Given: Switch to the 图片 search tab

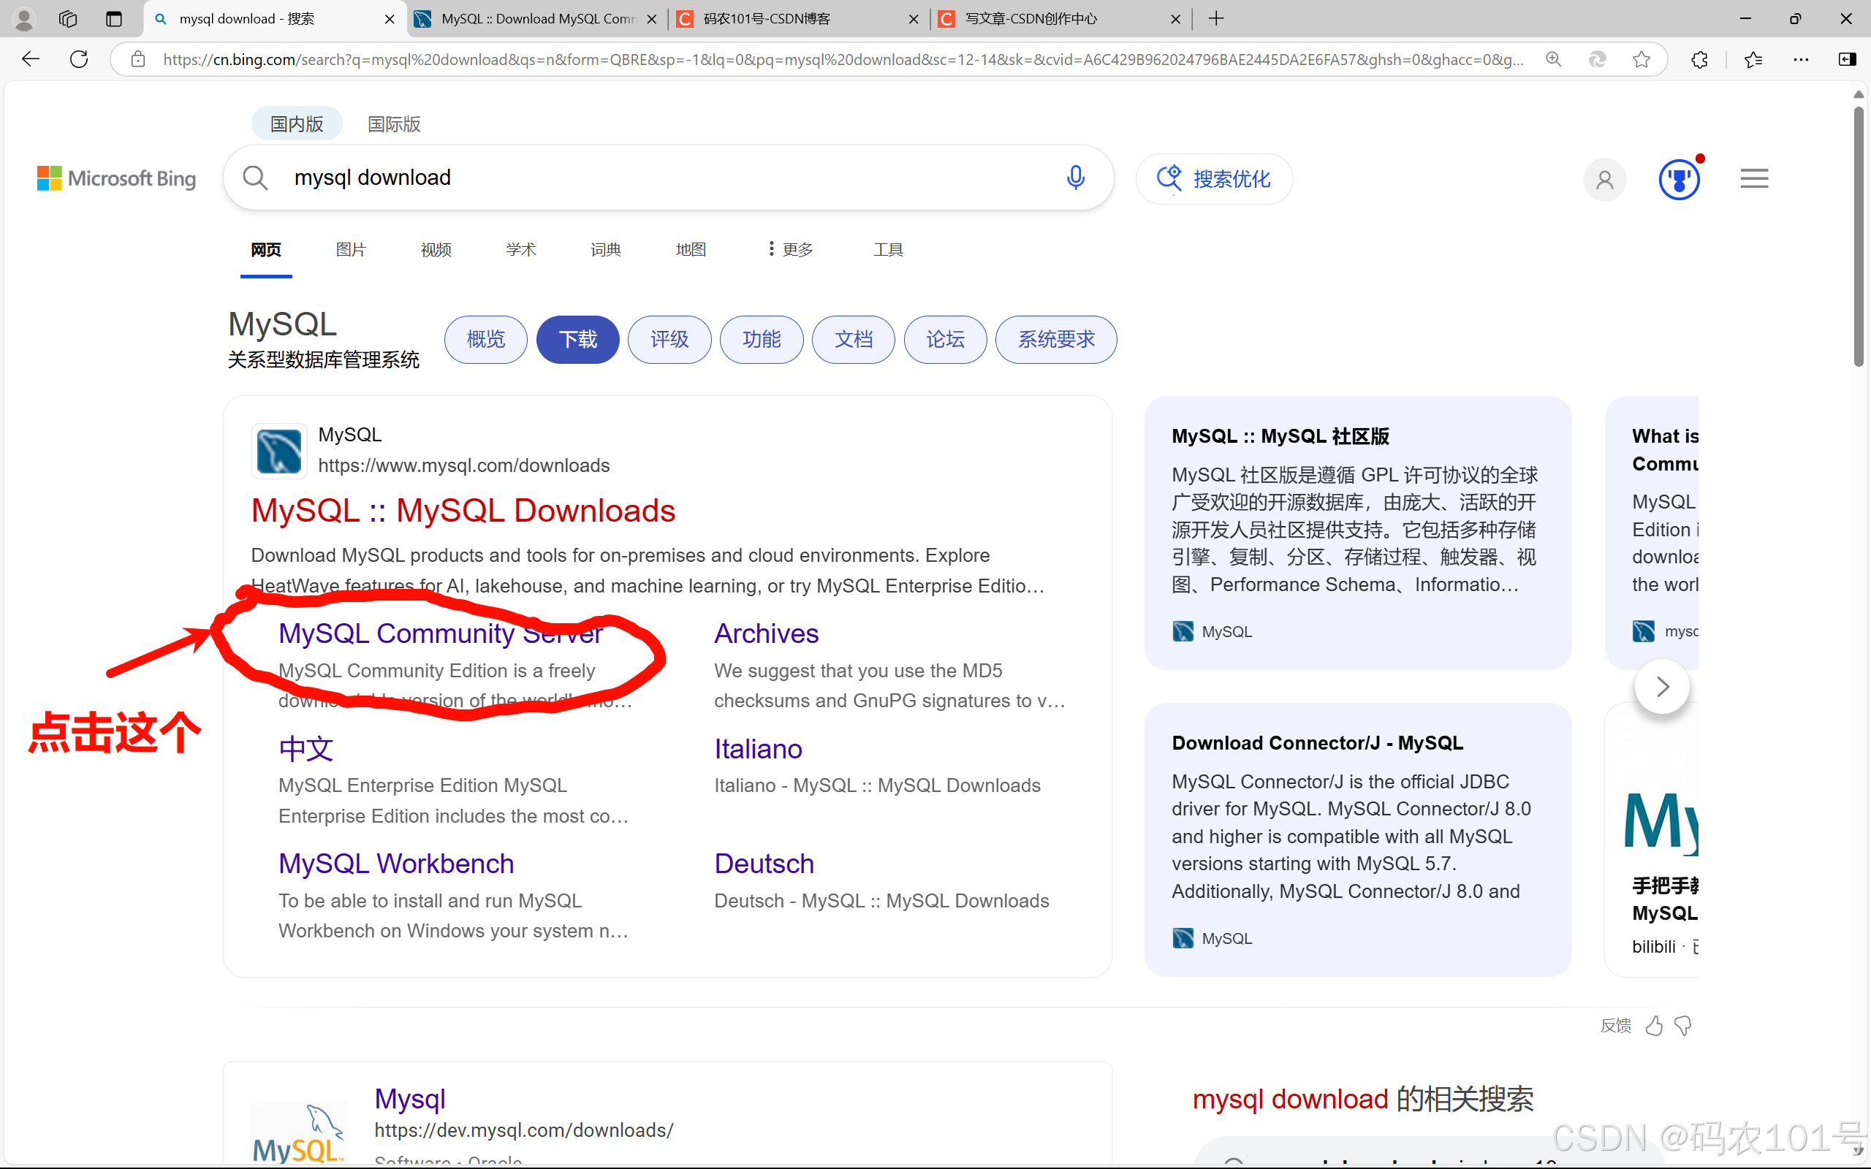Looking at the screenshot, I should [350, 250].
